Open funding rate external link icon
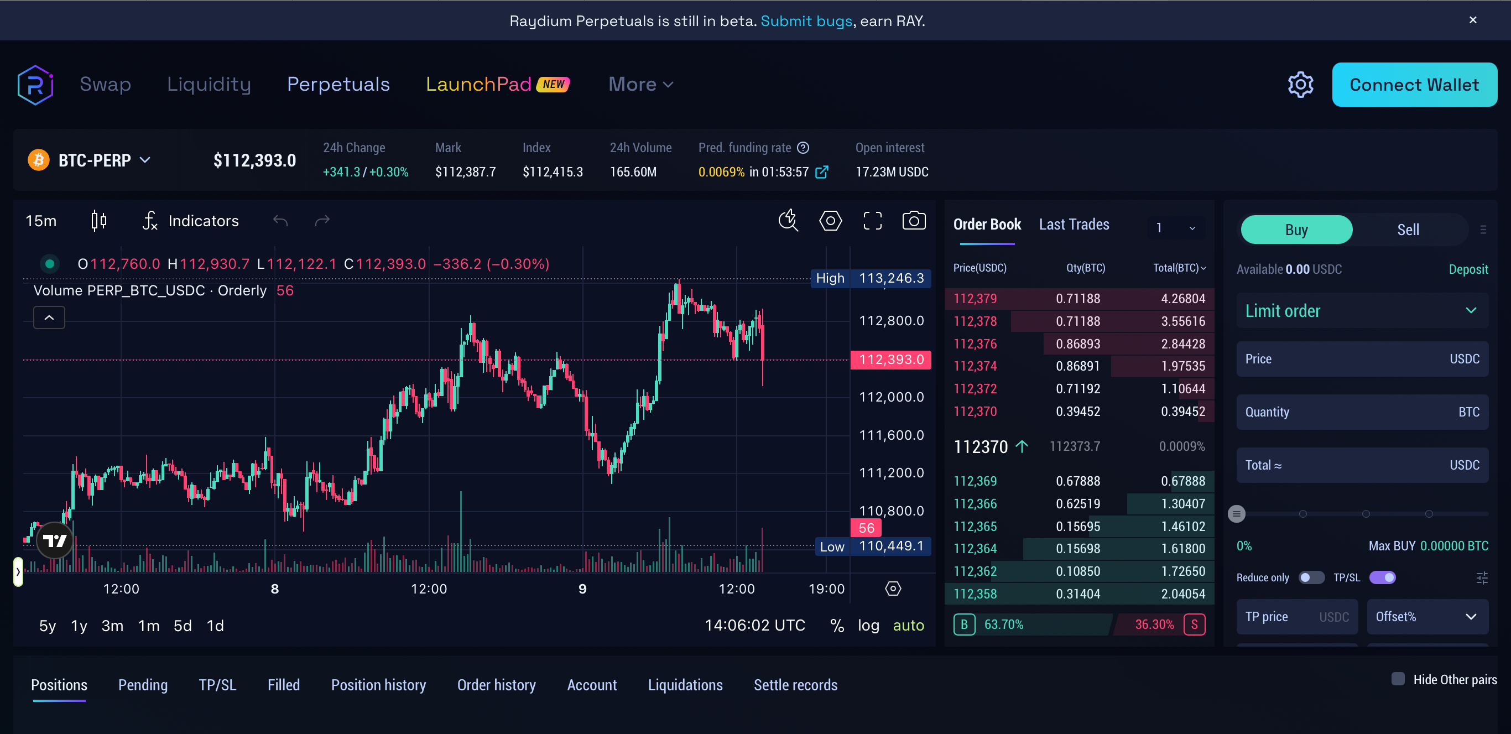Screen dimensions: 1511x734 click(x=822, y=172)
